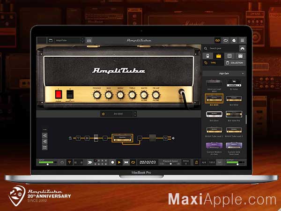
Task: Click the Treble knob on amp
Action: click(x=132, y=95)
